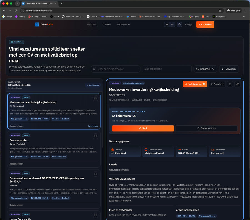Switch language to EN
Screen dimensions: 250x220
click(172, 24)
